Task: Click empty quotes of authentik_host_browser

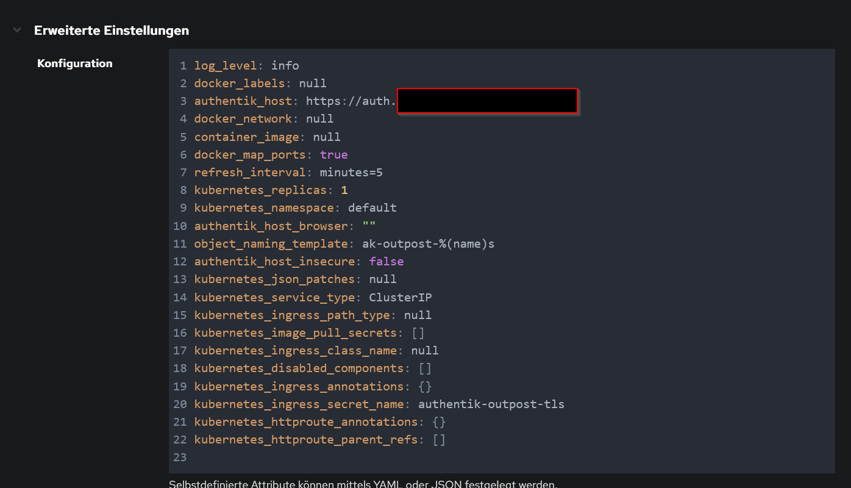Action: coord(369,226)
